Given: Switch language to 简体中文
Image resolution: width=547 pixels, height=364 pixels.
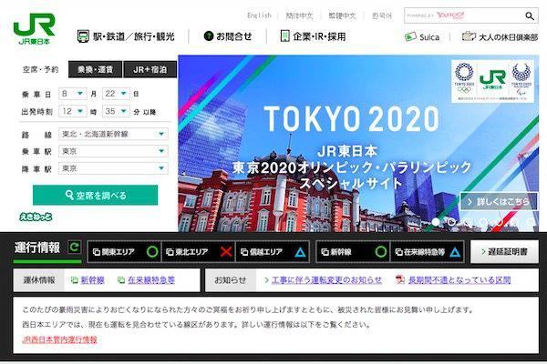Looking at the screenshot, I should 299,15.
